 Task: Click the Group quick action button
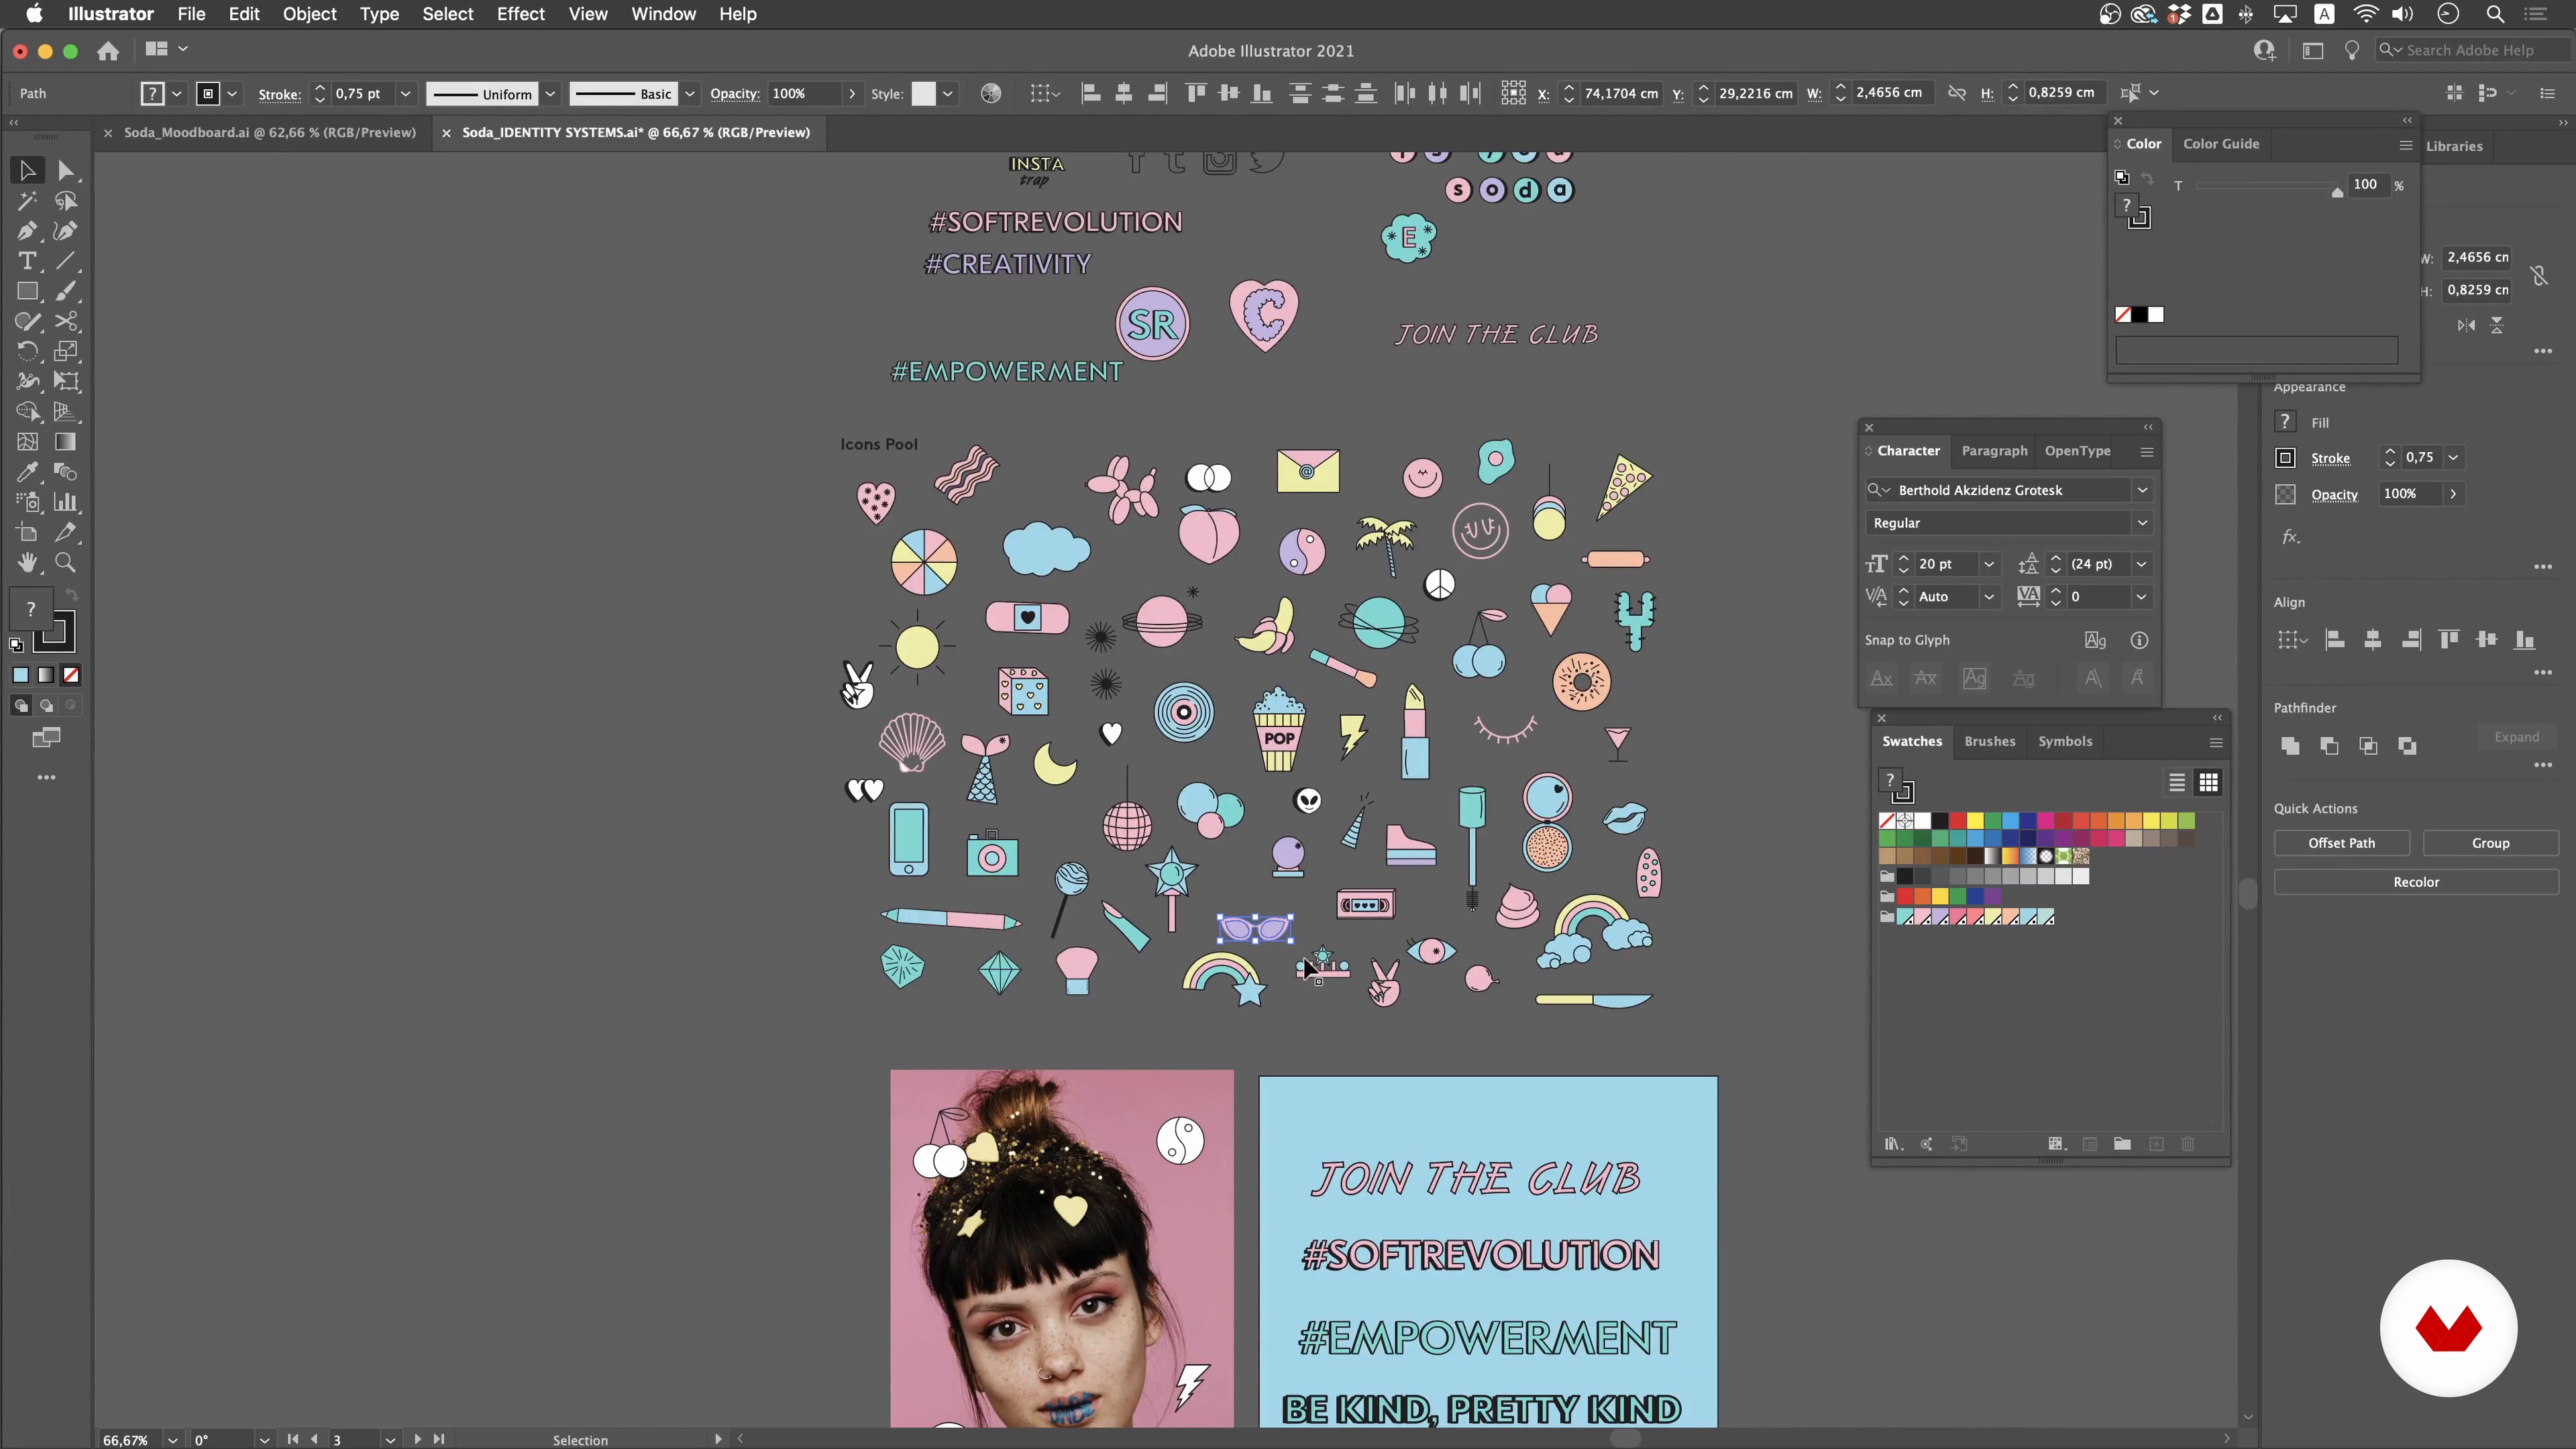2490,843
